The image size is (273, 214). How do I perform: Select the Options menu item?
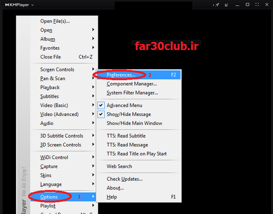64,197
